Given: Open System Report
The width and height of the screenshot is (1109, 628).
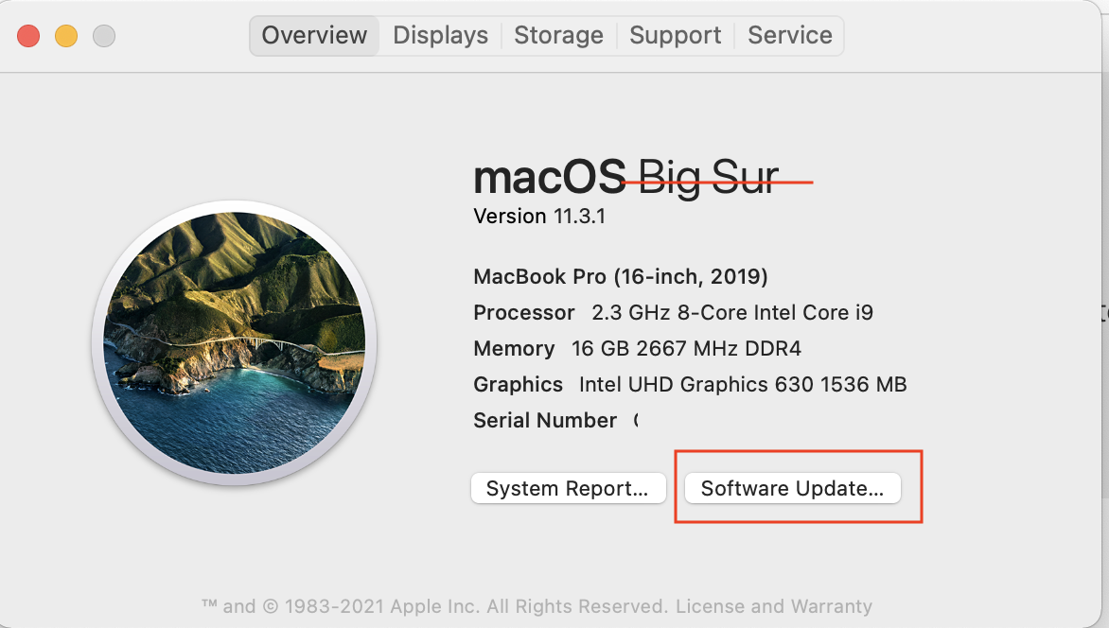Looking at the screenshot, I should pos(568,489).
